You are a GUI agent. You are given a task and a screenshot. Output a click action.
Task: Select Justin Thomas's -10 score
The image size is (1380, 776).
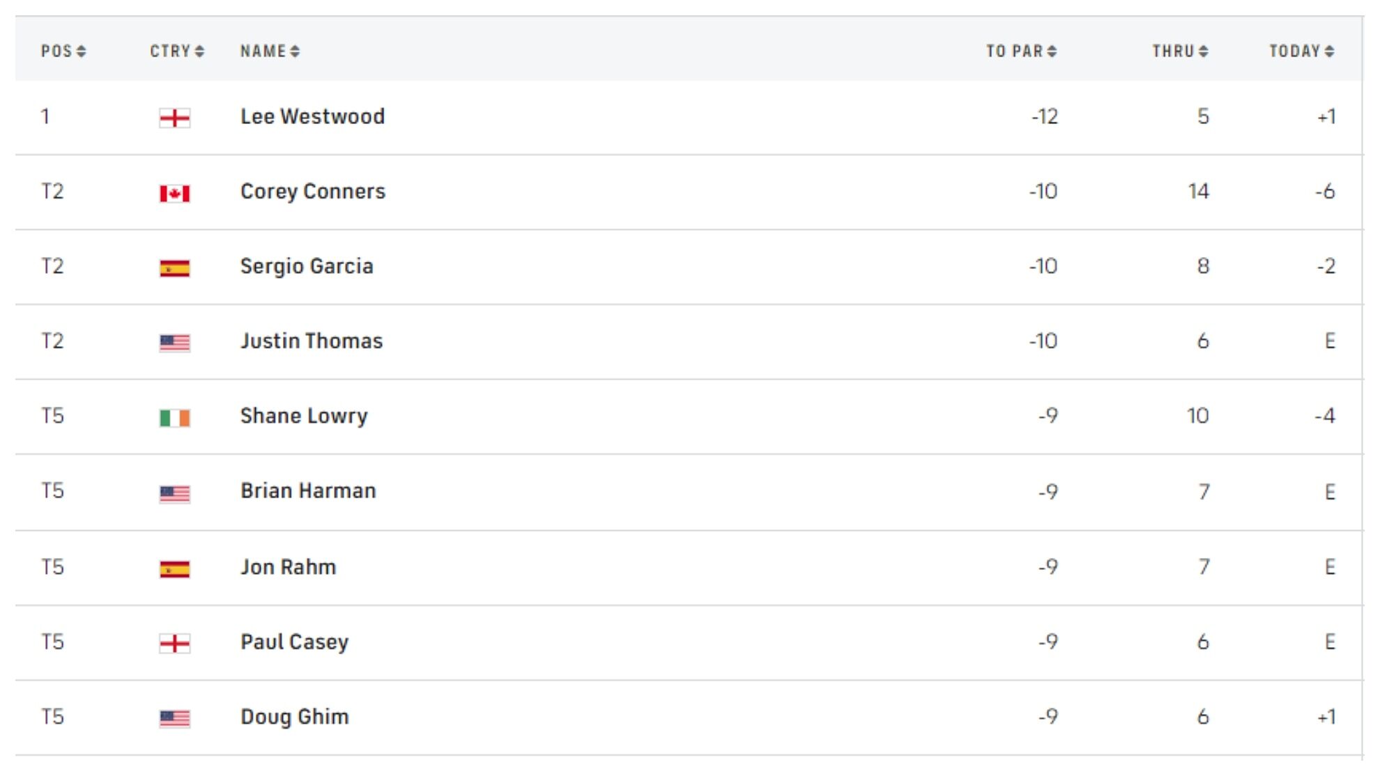pos(1043,341)
